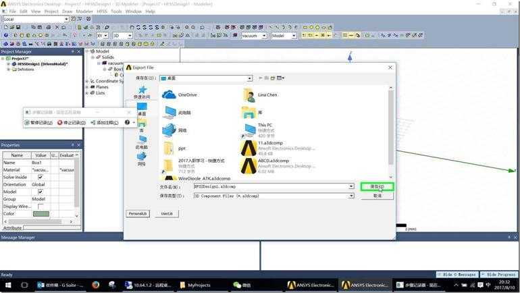Click the Print toolbar icon
Image resolution: width=520 pixels, height=293 pixels.
(x=49, y=27)
